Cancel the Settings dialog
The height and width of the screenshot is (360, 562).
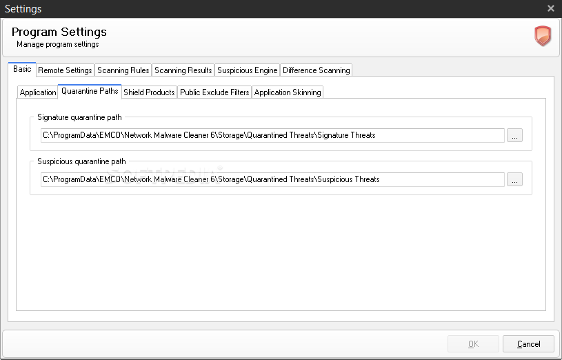[x=528, y=344]
